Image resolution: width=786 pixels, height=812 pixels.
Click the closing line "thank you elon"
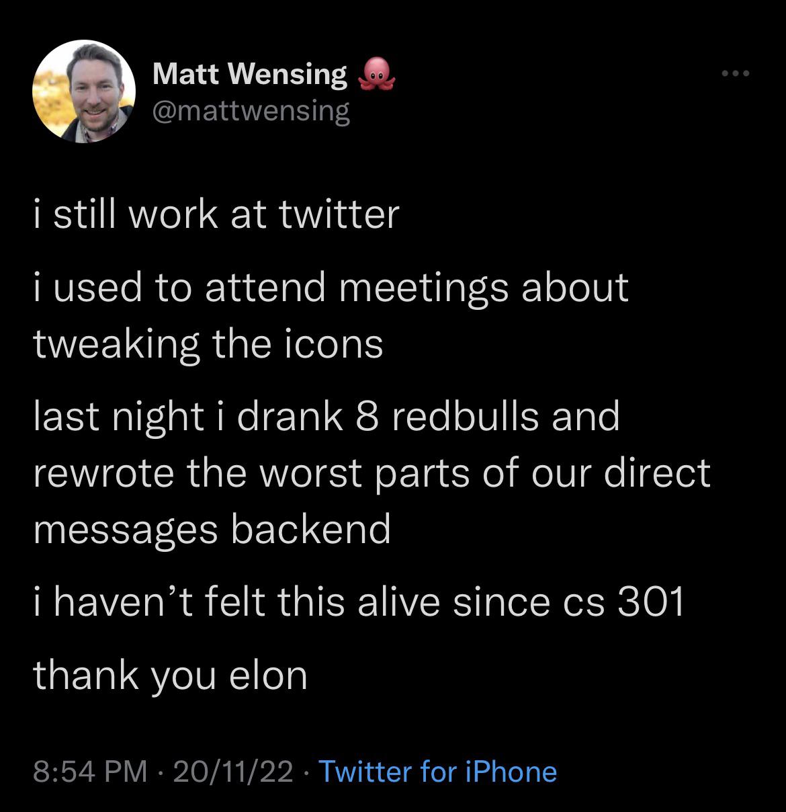pyautogui.click(x=170, y=674)
